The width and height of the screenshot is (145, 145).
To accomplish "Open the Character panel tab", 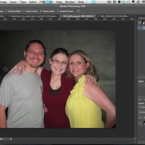I will click(142, 18).
